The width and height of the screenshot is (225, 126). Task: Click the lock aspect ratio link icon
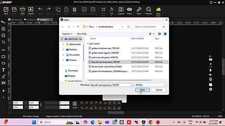point(41,105)
